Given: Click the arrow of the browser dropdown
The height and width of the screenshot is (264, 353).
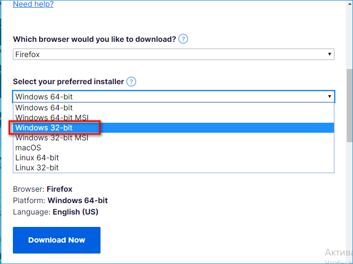Looking at the screenshot, I should click(329, 55).
